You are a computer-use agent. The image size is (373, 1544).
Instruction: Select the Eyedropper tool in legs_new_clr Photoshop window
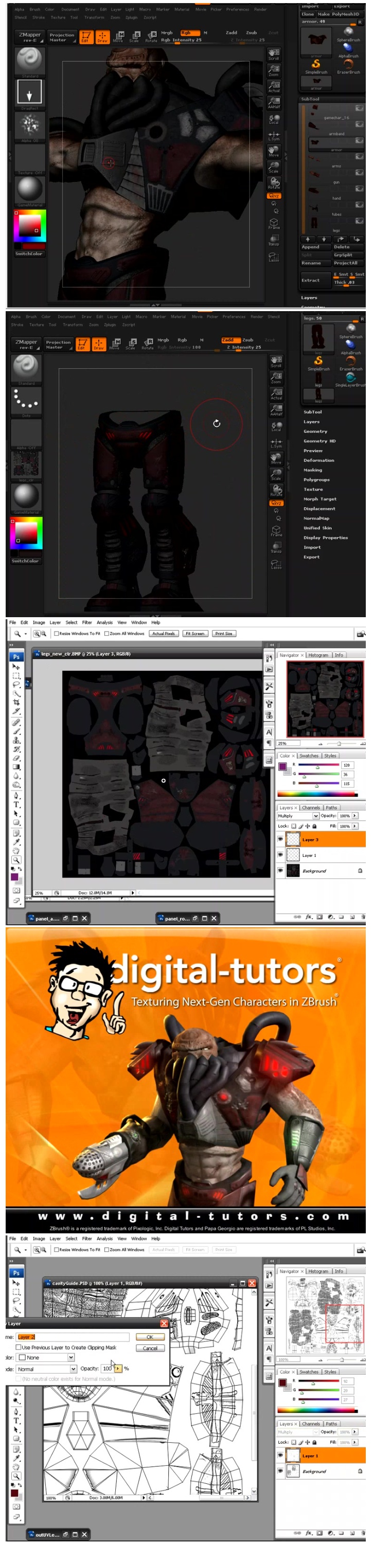coord(16,841)
